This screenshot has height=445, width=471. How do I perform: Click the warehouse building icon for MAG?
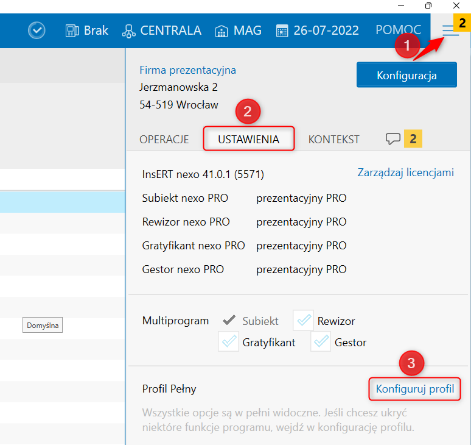pos(222,31)
